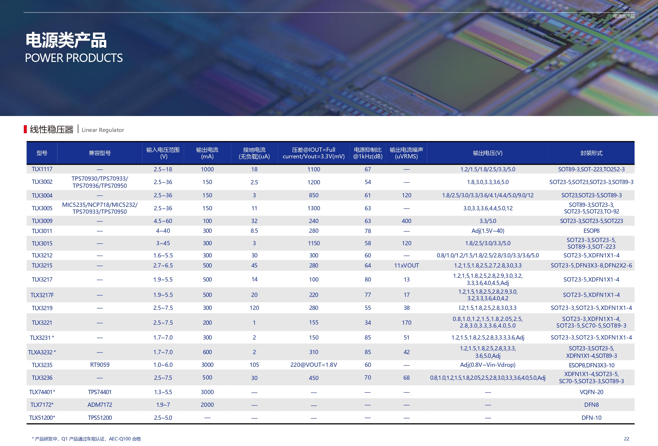Select the 型号 column header
This screenshot has width=658, height=446.
pos(42,153)
